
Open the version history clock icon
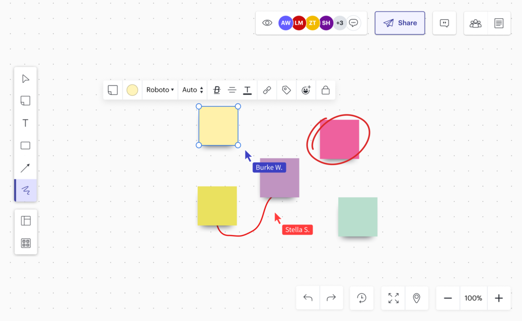[x=362, y=298]
